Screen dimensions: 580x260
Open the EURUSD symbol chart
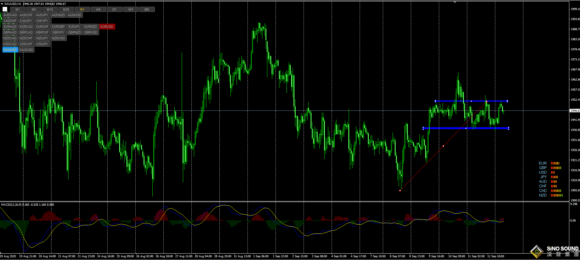click(107, 27)
